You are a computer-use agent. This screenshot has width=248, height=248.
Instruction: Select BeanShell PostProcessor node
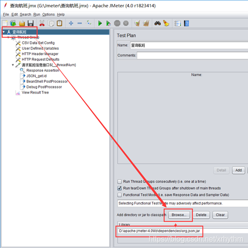coord(47,81)
